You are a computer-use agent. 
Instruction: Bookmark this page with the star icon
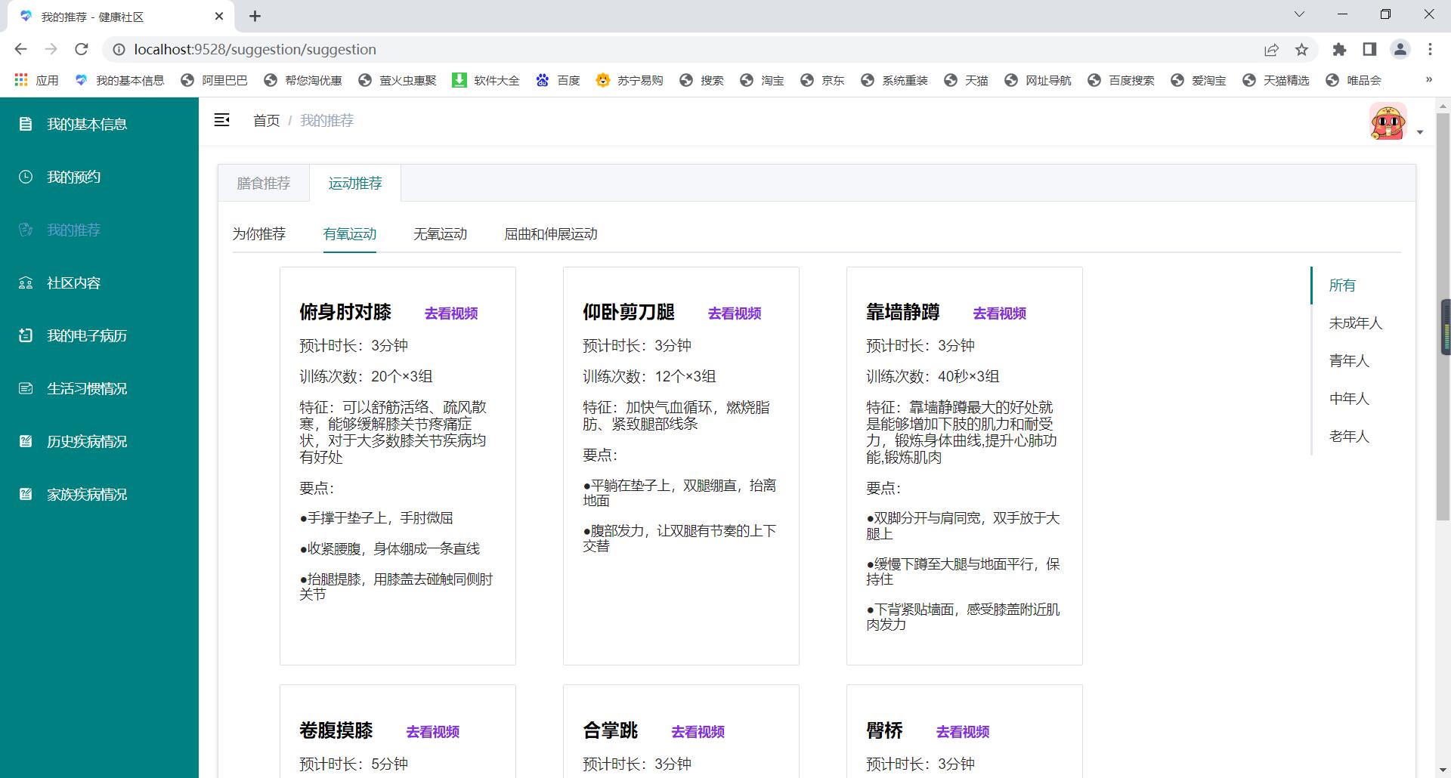coord(1301,49)
